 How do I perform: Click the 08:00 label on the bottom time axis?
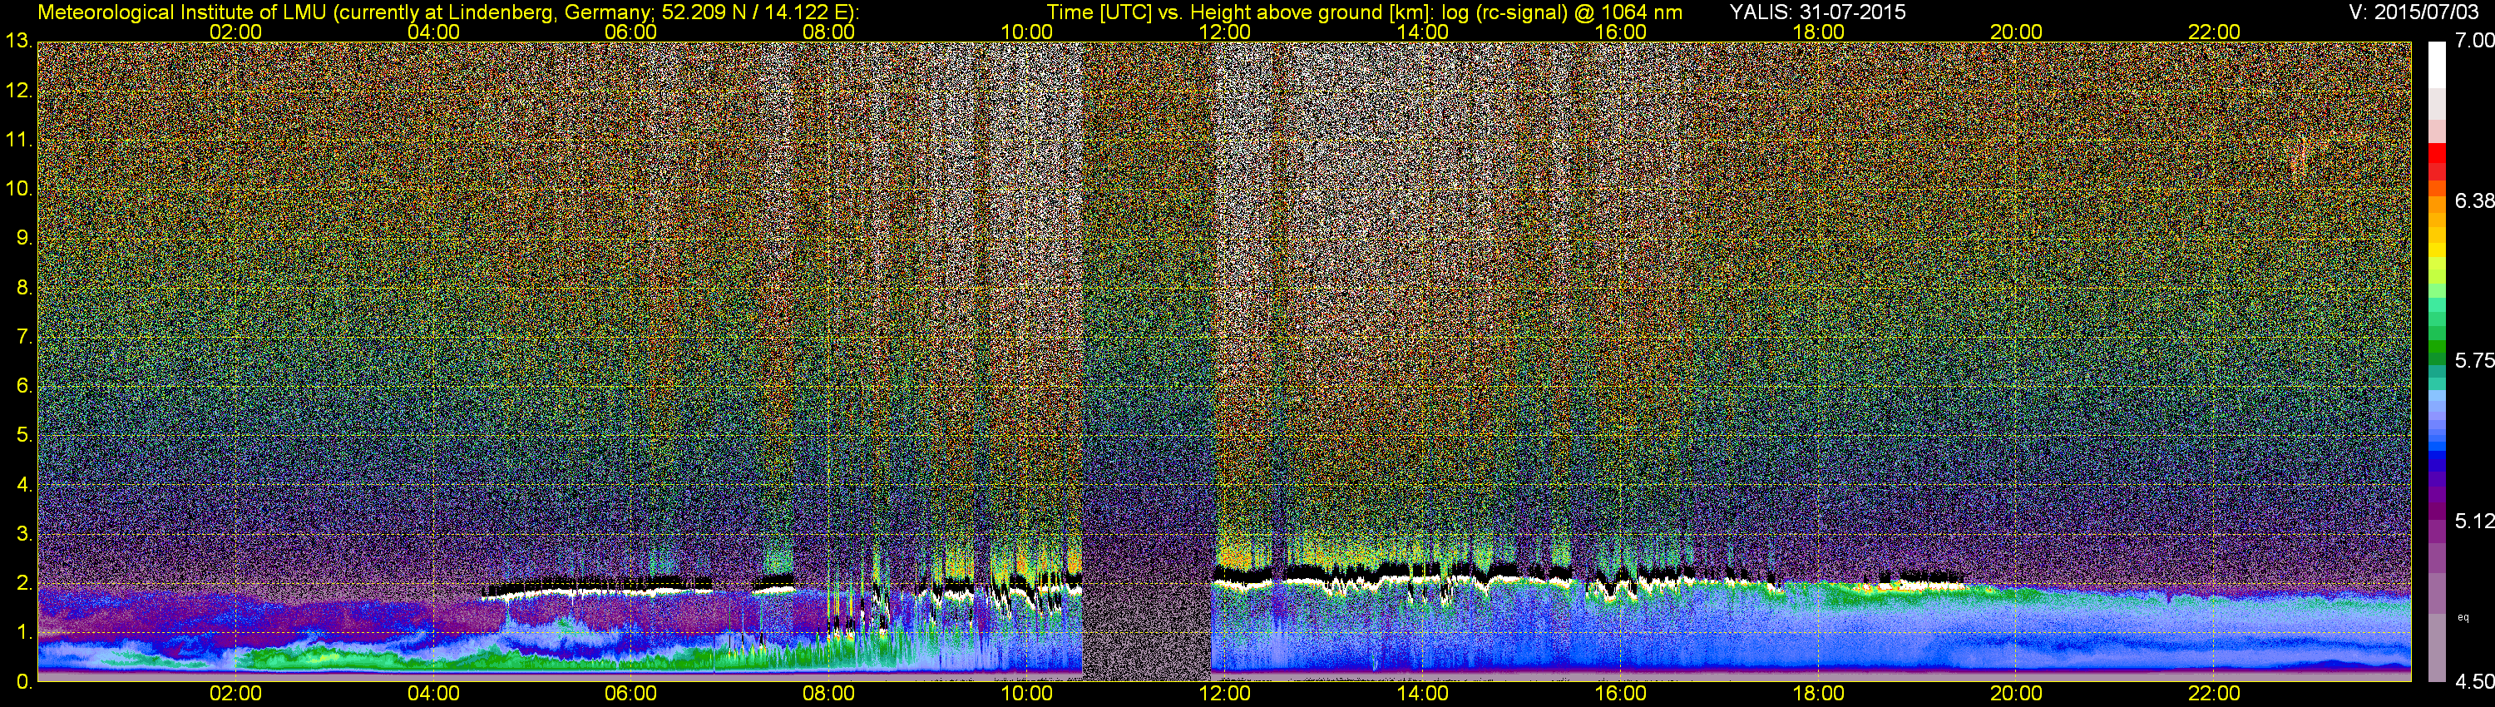click(x=829, y=695)
